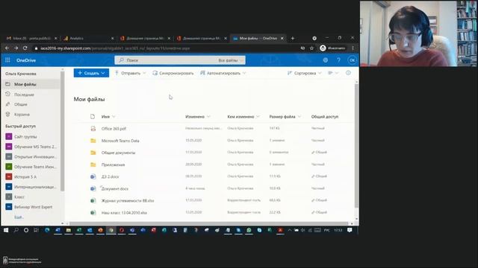The width and height of the screenshot is (478, 268).
Task: Open the Приложения folder name
Action: [113, 165]
